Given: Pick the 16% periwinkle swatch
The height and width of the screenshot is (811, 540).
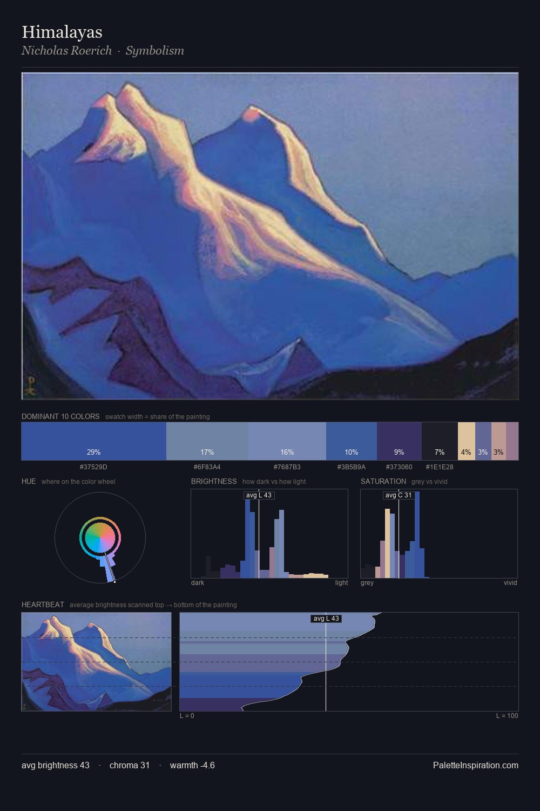Looking at the screenshot, I should (287, 441).
